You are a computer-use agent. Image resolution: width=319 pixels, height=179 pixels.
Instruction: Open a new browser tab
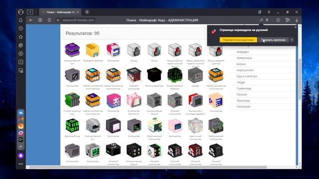(87, 12)
